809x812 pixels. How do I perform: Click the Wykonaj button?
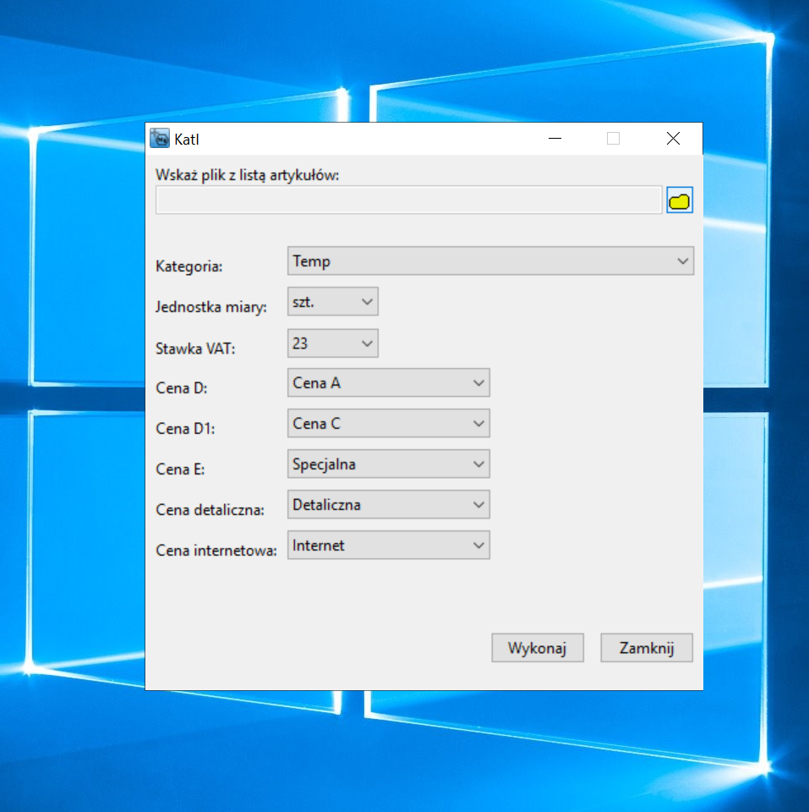pos(538,648)
